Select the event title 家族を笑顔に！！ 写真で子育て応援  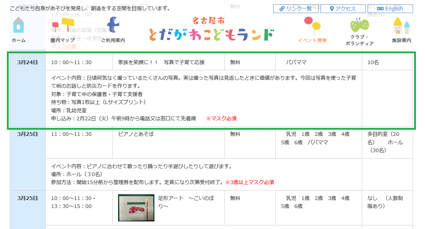click(161, 62)
